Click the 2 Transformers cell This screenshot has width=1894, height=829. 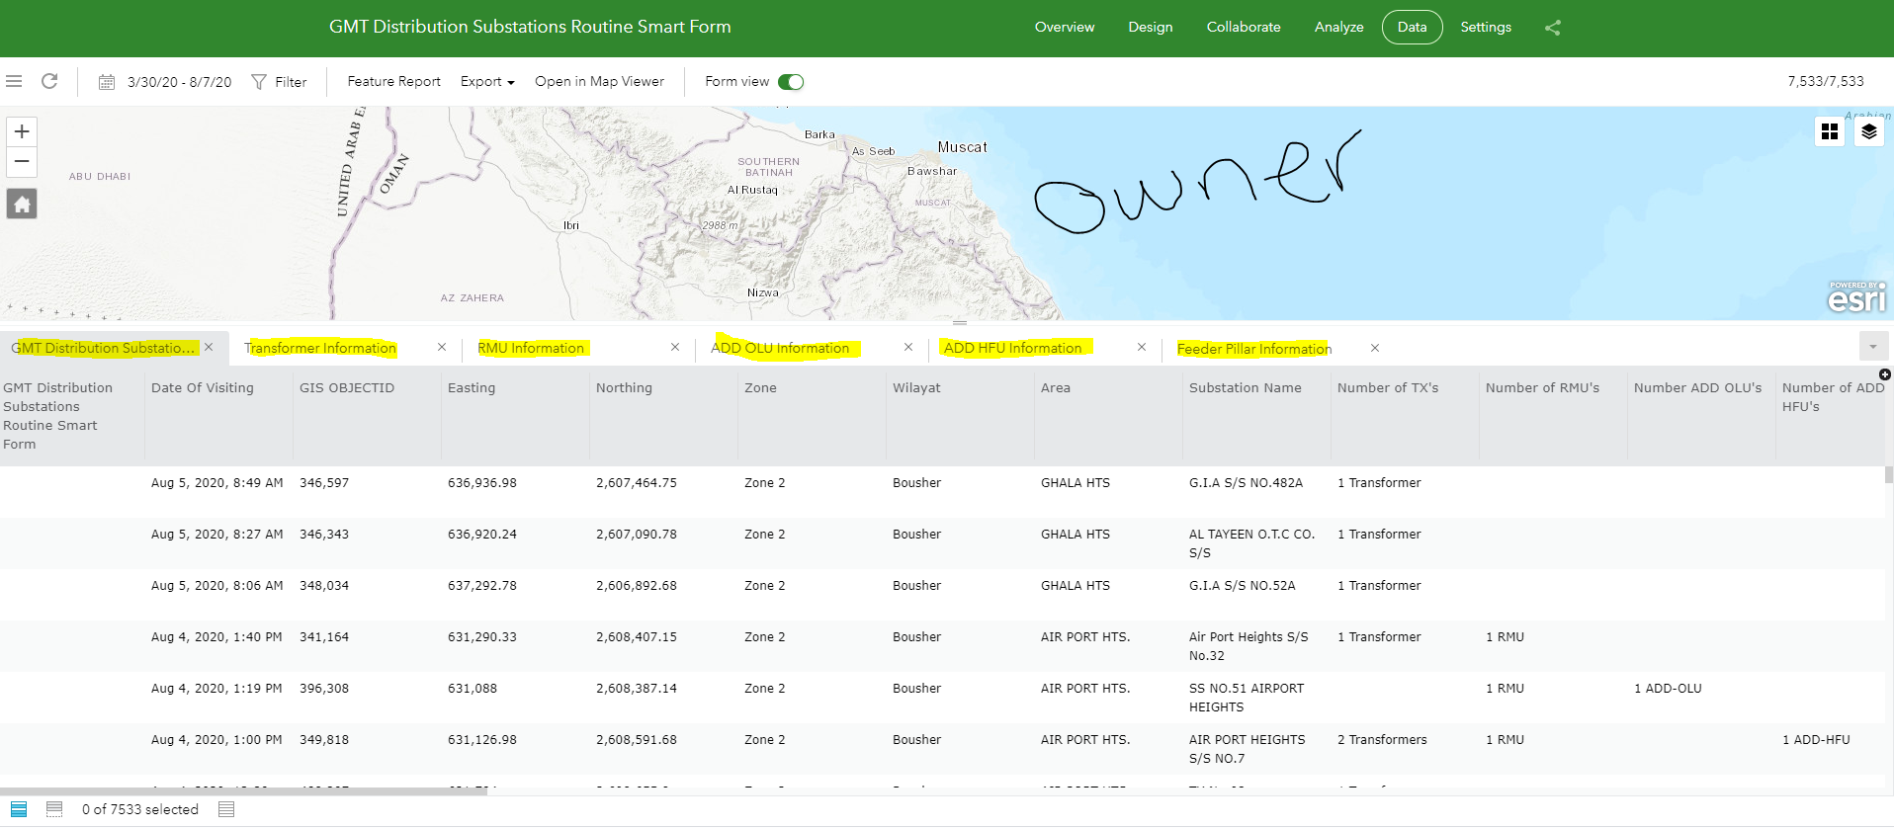click(1382, 740)
